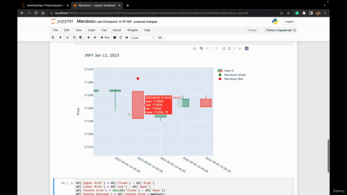
Task: Click the red Marubozu marker above the candle
Action: coord(138,79)
